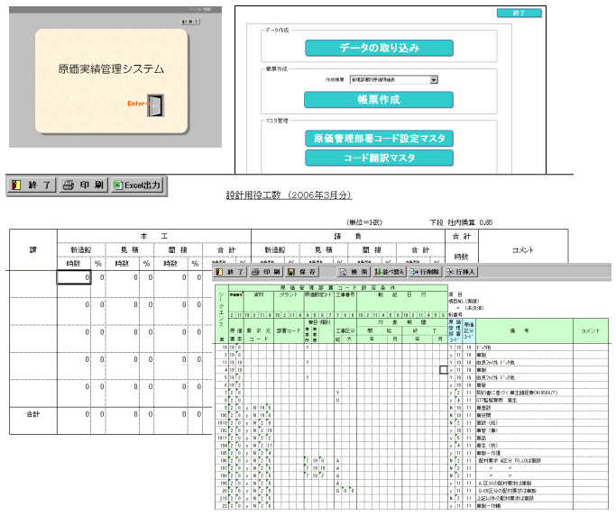616x515 pixels.
Task: Click 行削除 delete row icon
Action: 425,272
